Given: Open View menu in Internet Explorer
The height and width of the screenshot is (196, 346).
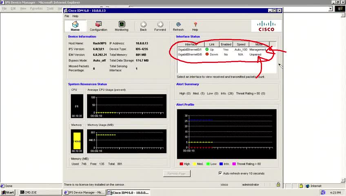Looking at the screenshot, I should 23,9.
